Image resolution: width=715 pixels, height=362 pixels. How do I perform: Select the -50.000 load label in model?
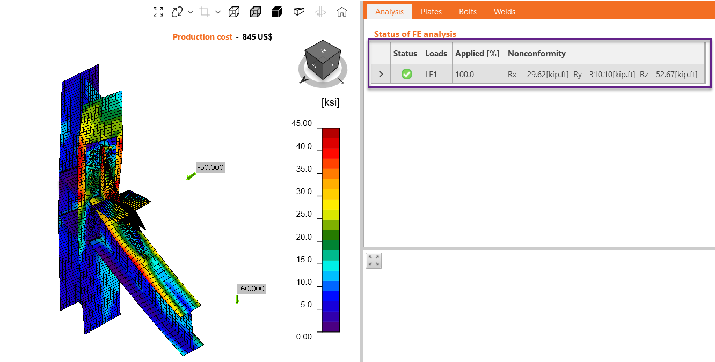[210, 167]
